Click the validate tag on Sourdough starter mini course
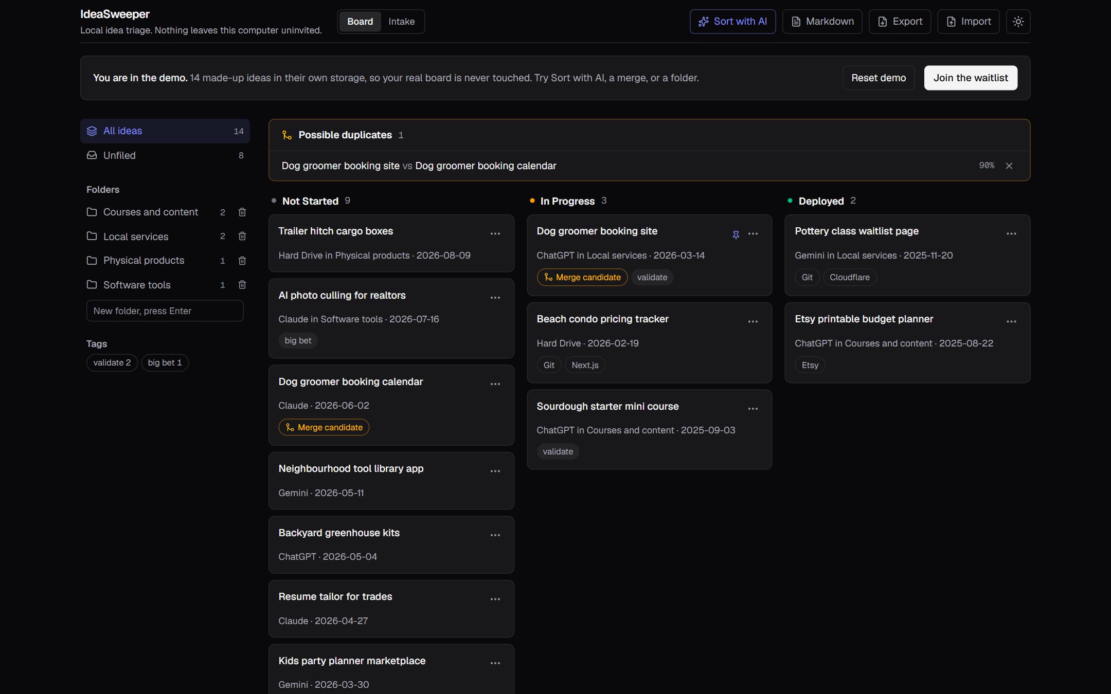The width and height of the screenshot is (1111, 694). [558, 452]
